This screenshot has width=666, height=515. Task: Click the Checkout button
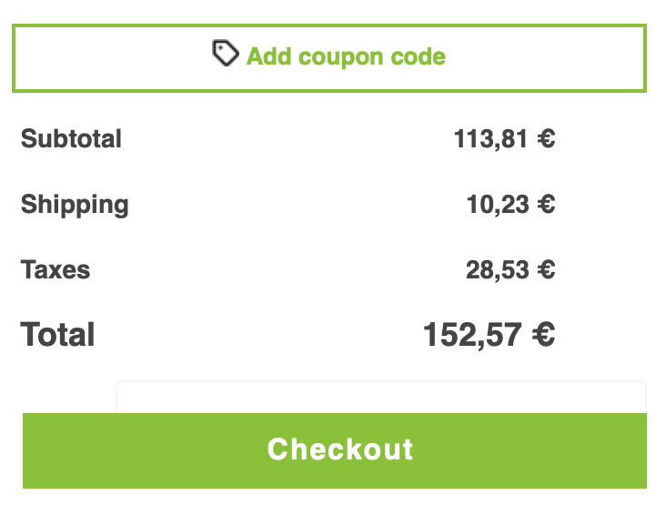[335, 450]
